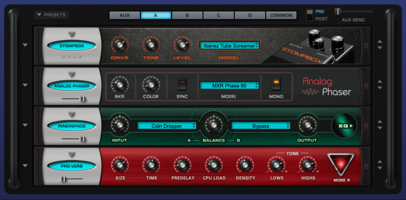Switch to the AUX tab
This screenshot has height=200, width=406.
(125, 15)
